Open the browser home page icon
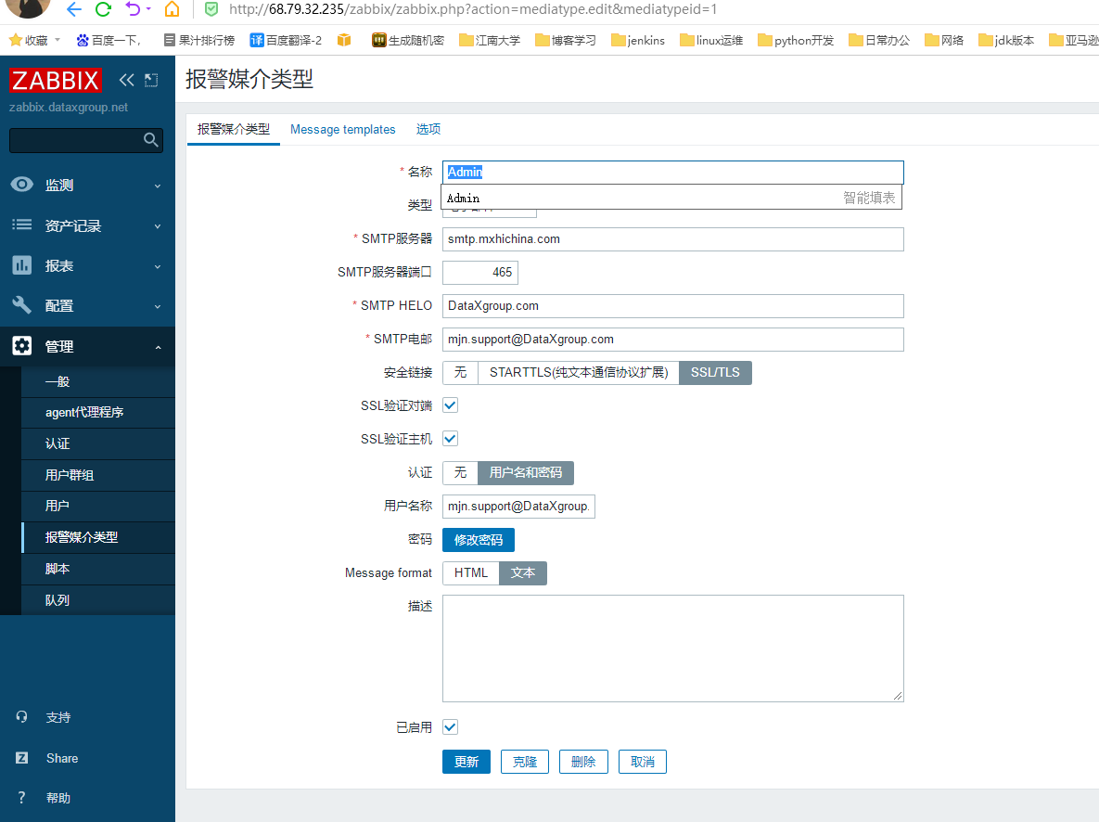1099x822 pixels. 172,9
